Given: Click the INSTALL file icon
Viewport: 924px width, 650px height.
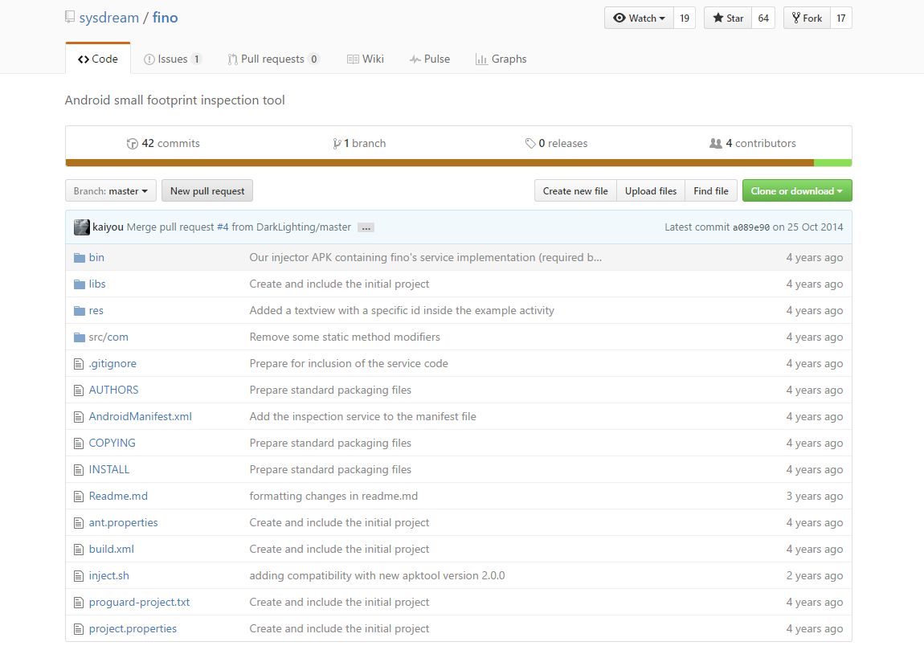Looking at the screenshot, I should click(79, 470).
